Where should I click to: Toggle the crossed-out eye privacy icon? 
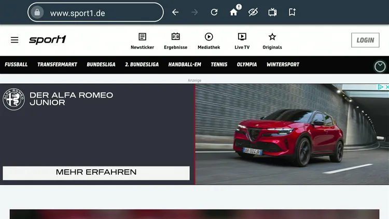point(253,12)
